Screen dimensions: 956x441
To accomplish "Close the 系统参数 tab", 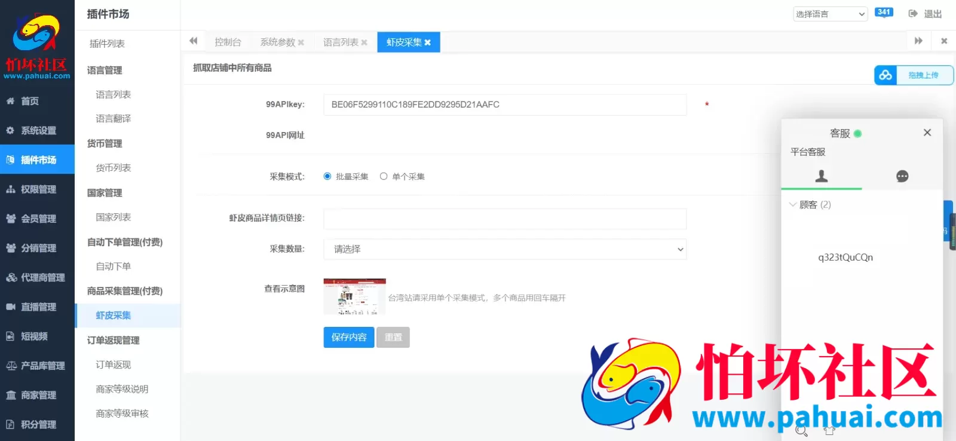I will pyautogui.click(x=301, y=42).
